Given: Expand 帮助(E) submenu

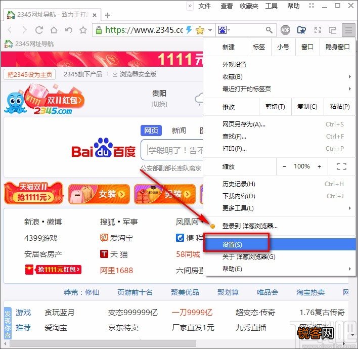Looking at the screenshot, I should 279,269.
